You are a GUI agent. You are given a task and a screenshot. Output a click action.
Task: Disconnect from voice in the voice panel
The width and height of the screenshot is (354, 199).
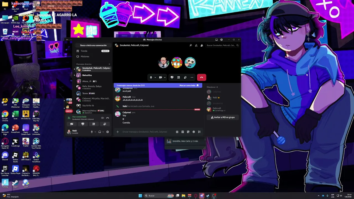[x=108, y=118]
